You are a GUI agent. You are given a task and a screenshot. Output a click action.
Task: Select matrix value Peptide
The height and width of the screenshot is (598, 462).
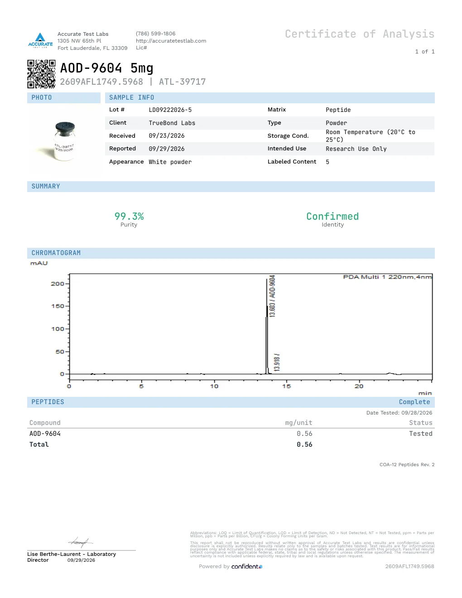(x=338, y=110)
